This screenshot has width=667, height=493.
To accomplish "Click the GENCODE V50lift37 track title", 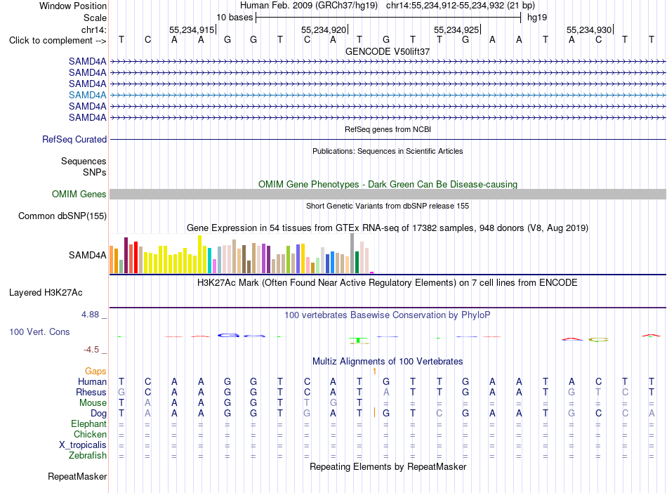I will pyautogui.click(x=388, y=51).
